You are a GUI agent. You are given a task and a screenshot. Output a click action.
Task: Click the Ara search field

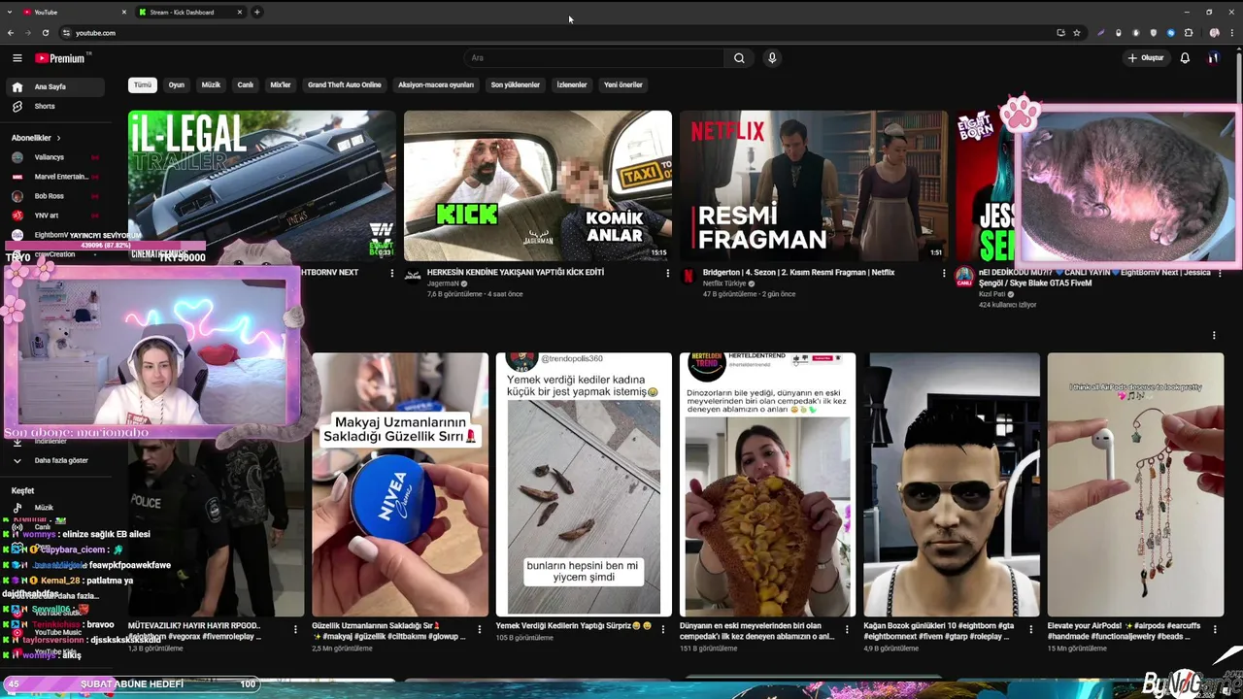click(594, 58)
